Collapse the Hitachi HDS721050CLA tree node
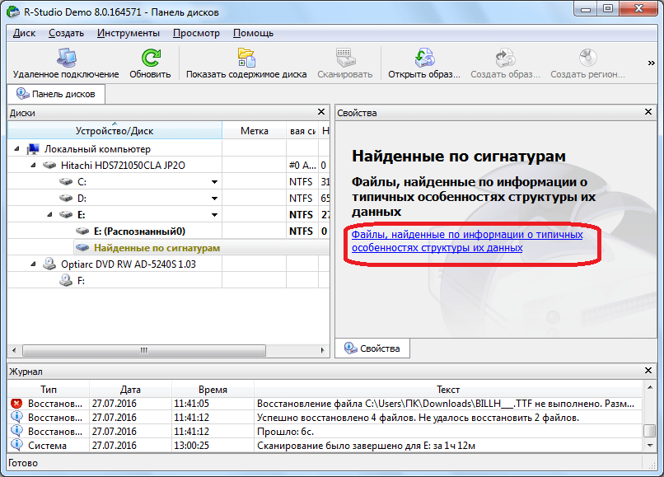This screenshot has width=664, height=477. 33,166
